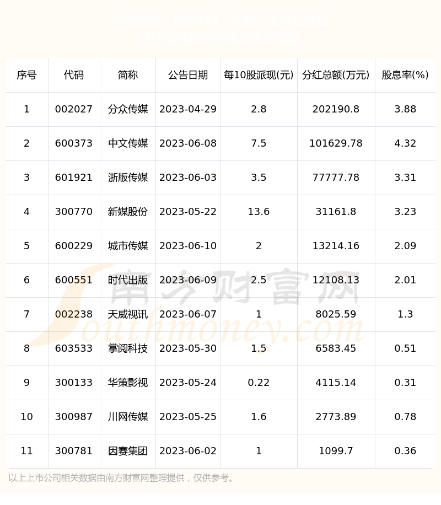Click the total dividend 12108.13
Image resolution: width=441 pixels, height=505 pixels.
coord(336,280)
